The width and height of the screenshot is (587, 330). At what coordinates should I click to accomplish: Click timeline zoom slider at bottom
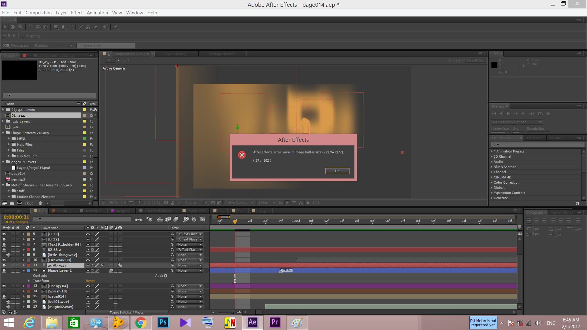pos(226,312)
